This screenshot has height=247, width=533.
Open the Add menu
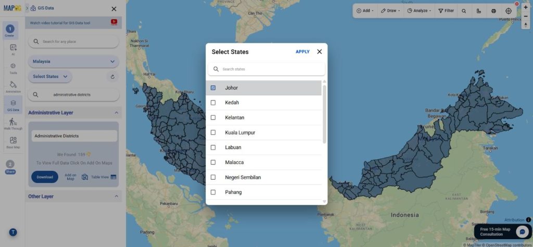click(x=365, y=11)
